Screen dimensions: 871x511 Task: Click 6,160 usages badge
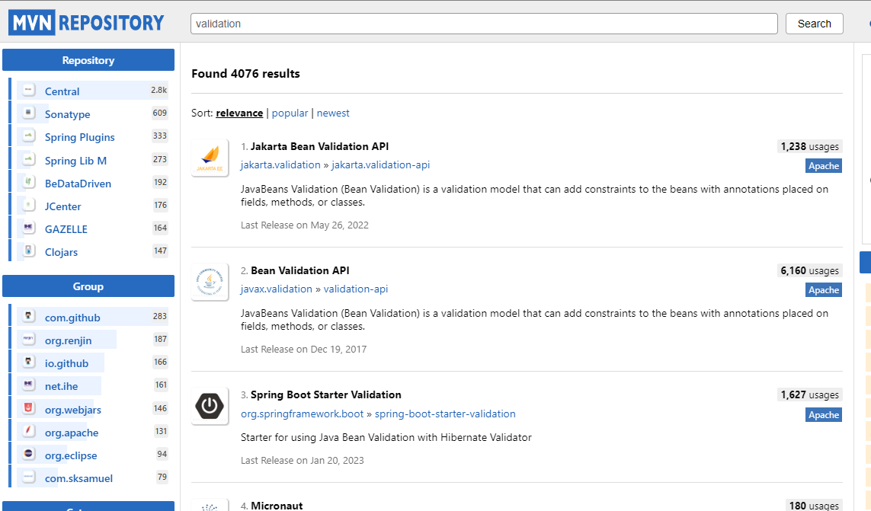tap(810, 270)
